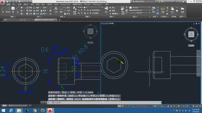
Task: Click the Print icon in quick access toolbar
Action: [x=19, y=2]
